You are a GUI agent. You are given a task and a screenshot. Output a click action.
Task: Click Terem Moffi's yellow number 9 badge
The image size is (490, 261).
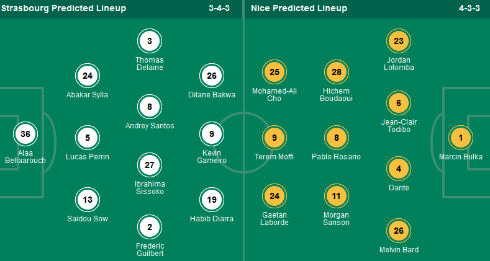pos(274,138)
